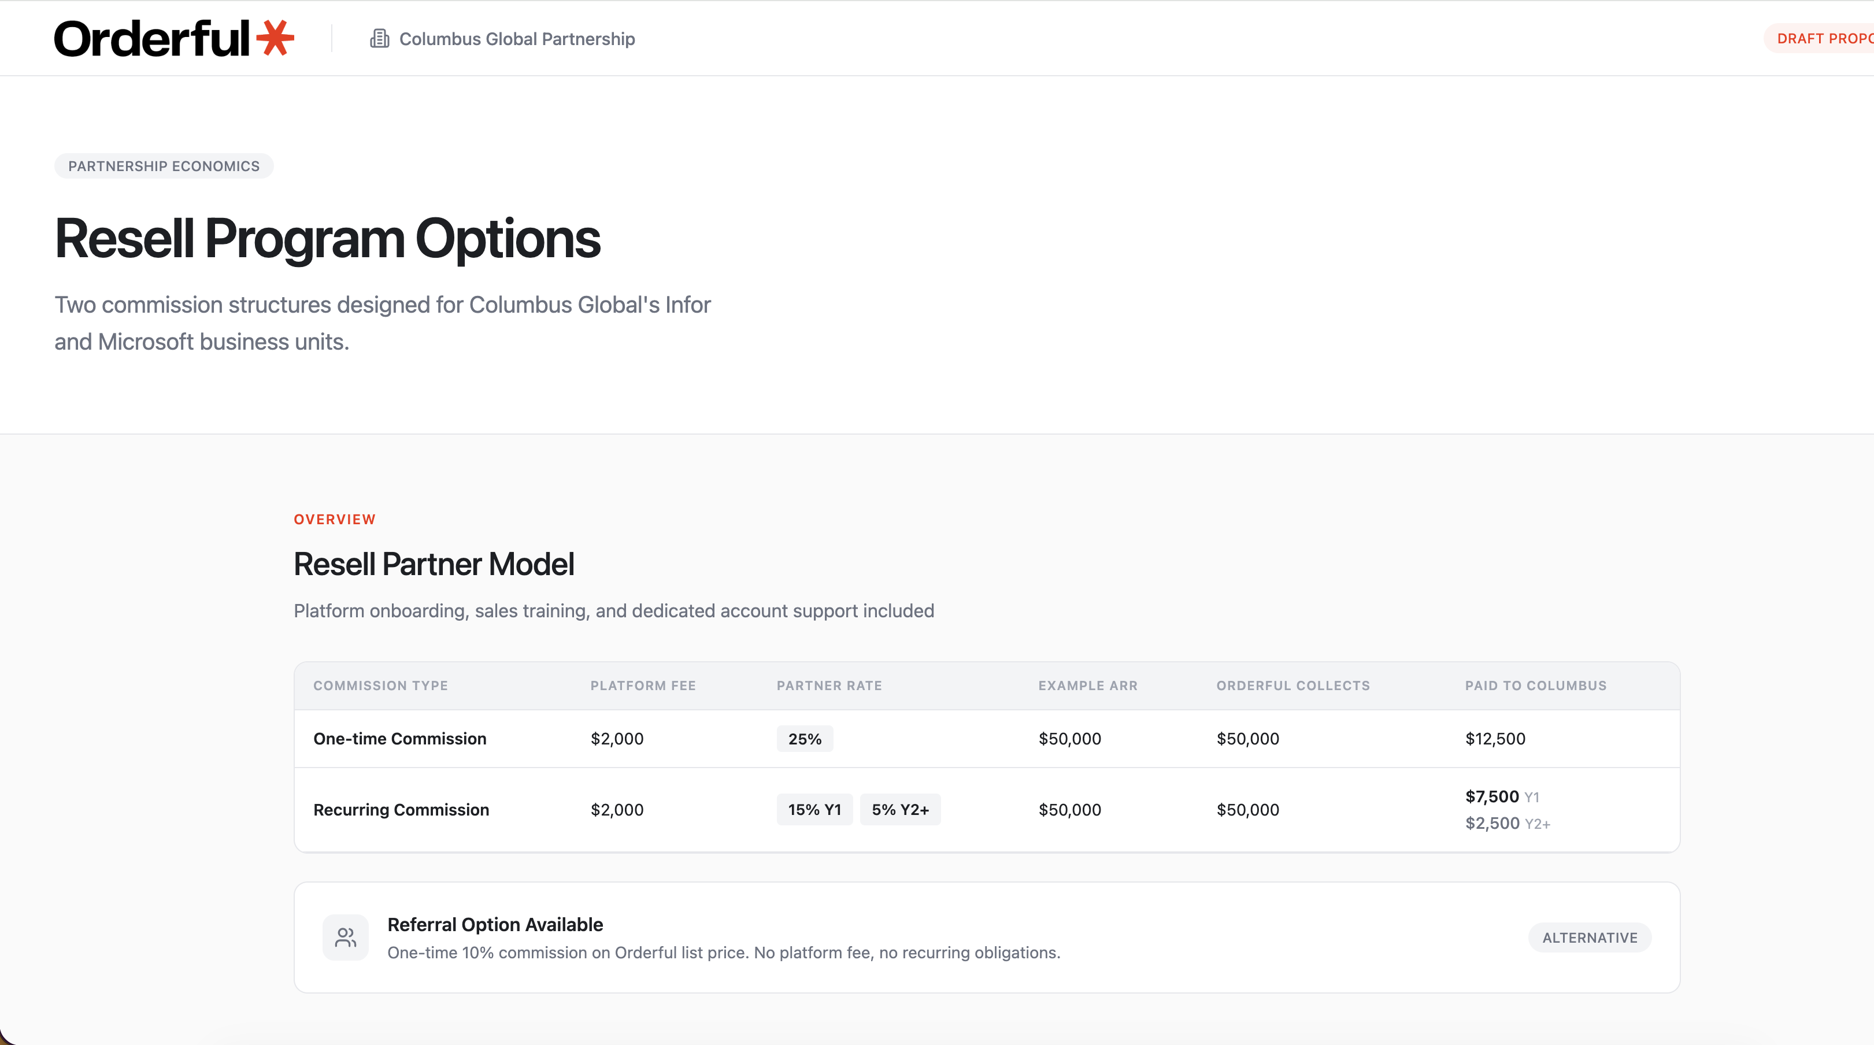Screen dimensions: 1874x1045
Task: Open the Columbus Global Partnership label
Action: click(x=517, y=39)
